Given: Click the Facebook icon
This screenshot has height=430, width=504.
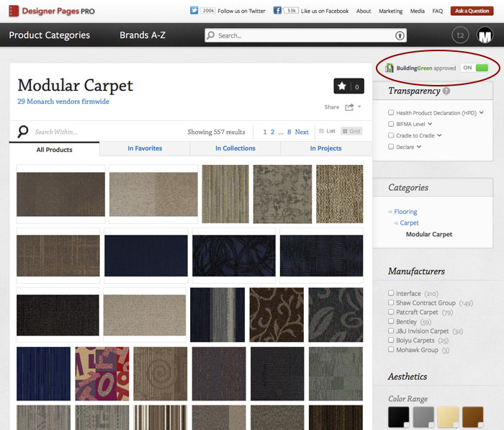Looking at the screenshot, I should tap(277, 10).
